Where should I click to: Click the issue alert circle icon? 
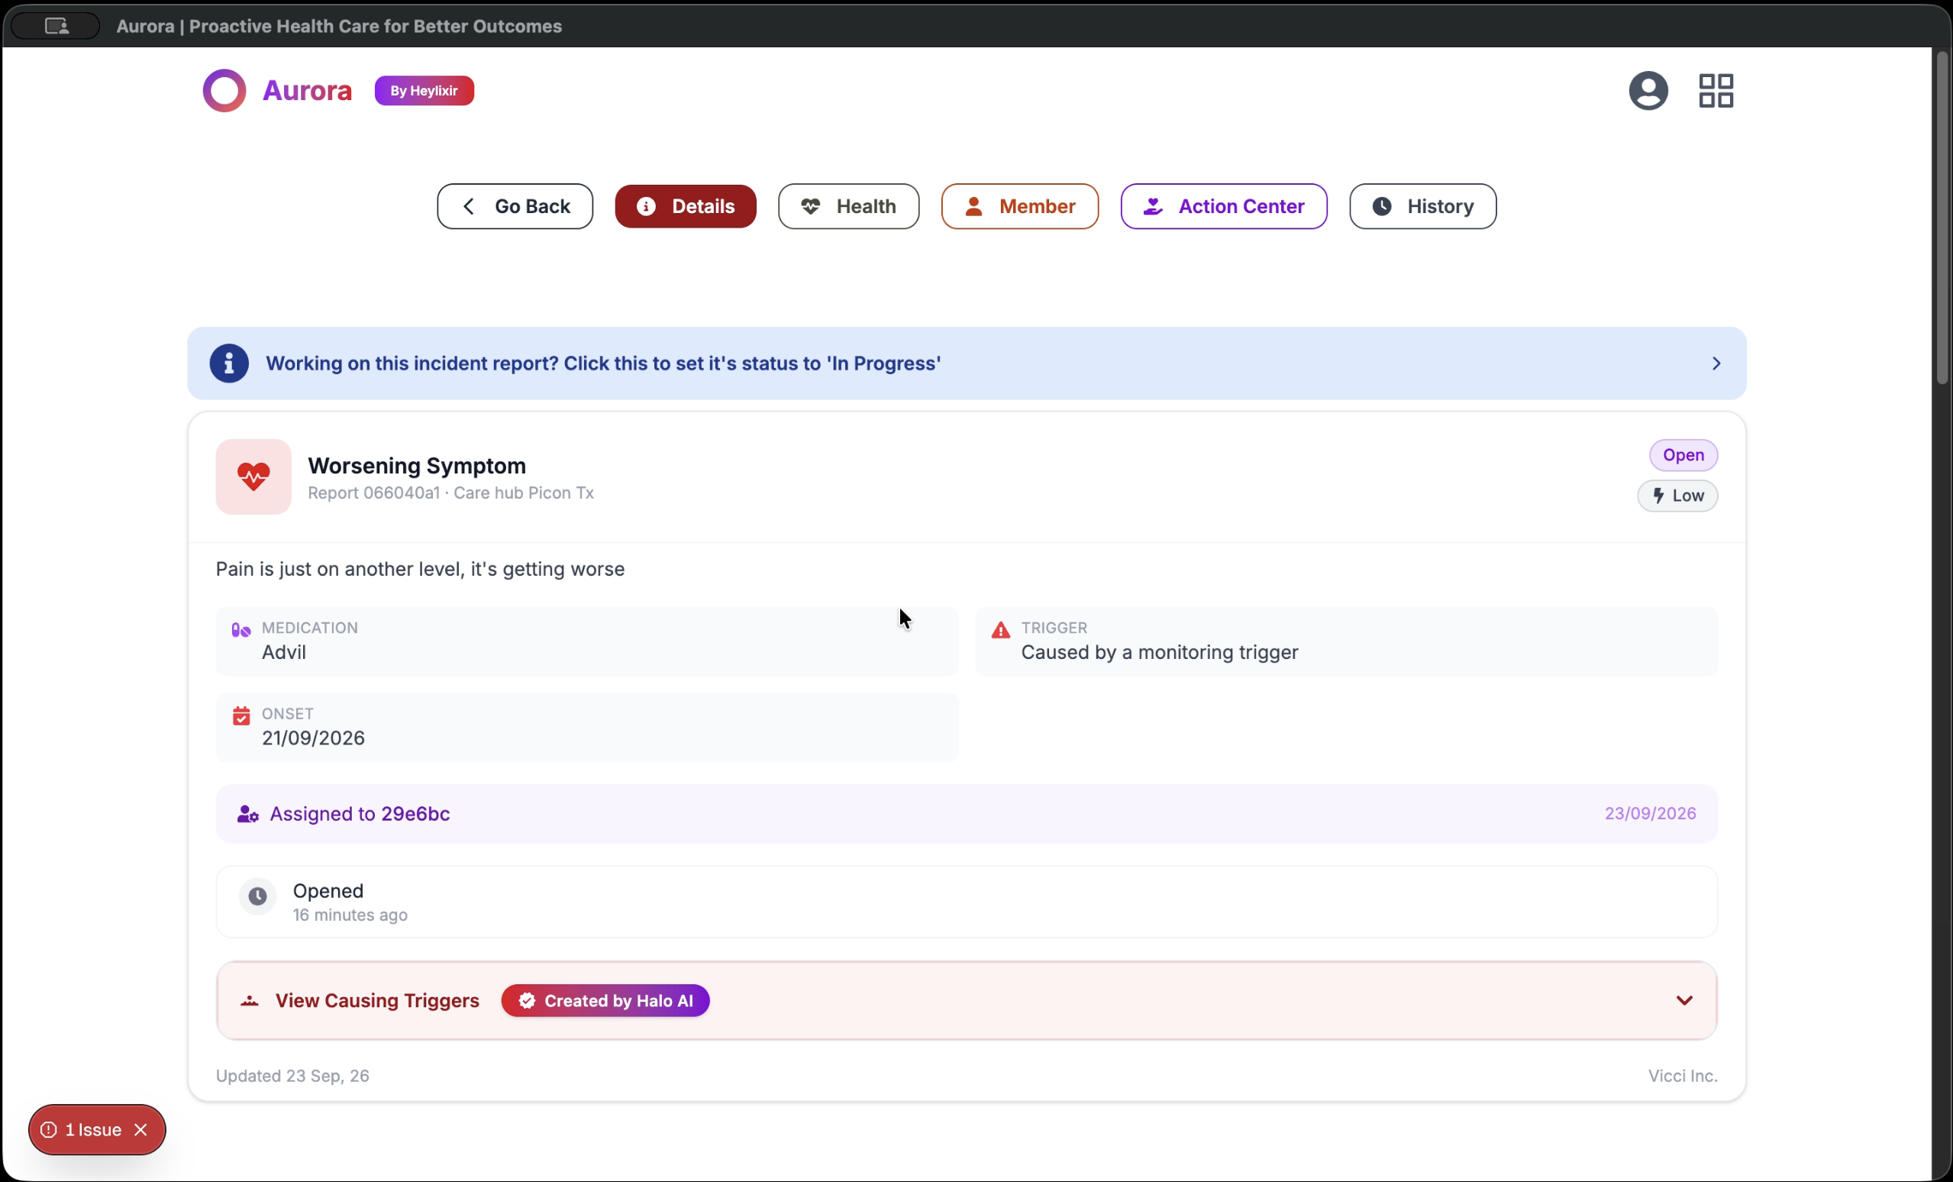point(48,1129)
